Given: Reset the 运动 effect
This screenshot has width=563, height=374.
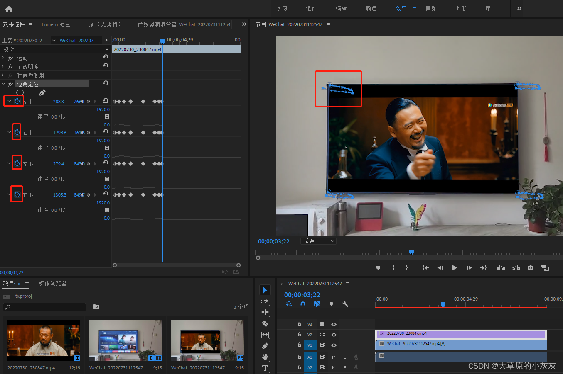Looking at the screenshot, I should [106, 57].
